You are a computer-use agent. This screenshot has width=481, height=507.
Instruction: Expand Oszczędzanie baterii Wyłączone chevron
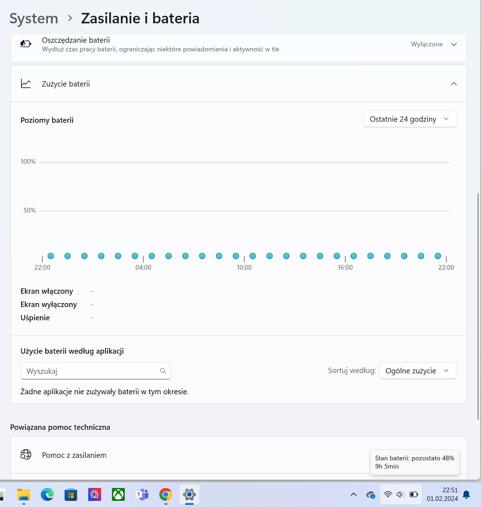(454, 44)
